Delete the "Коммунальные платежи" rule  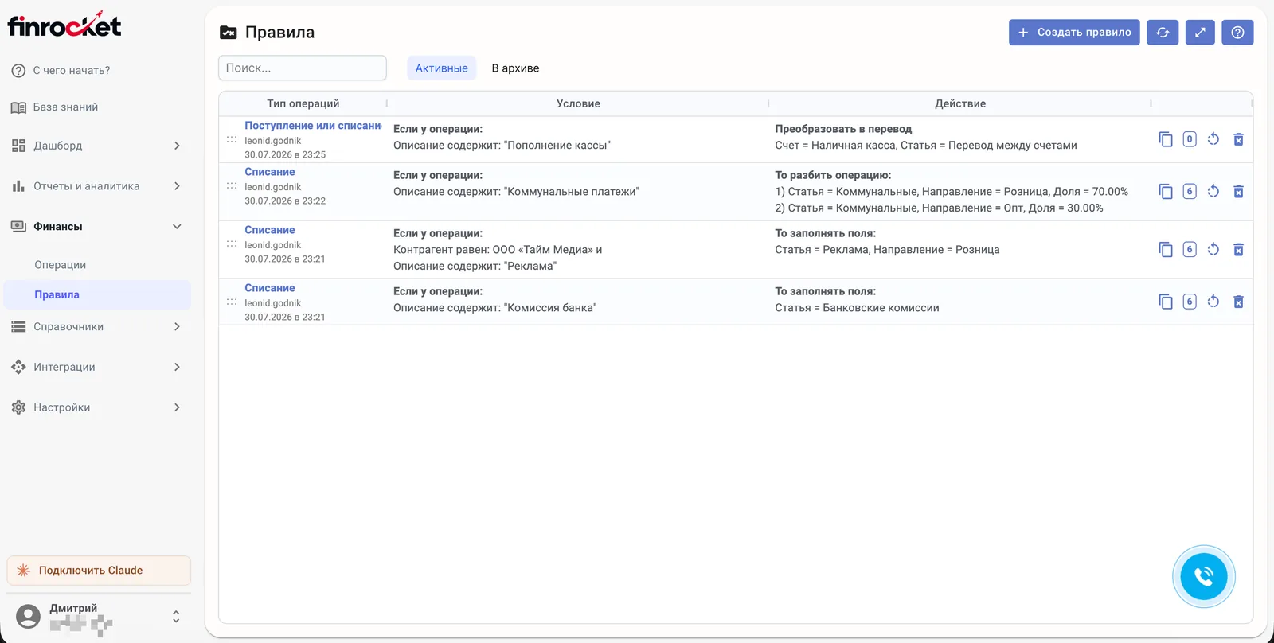pyautogui.click(x=1238, y=192)
